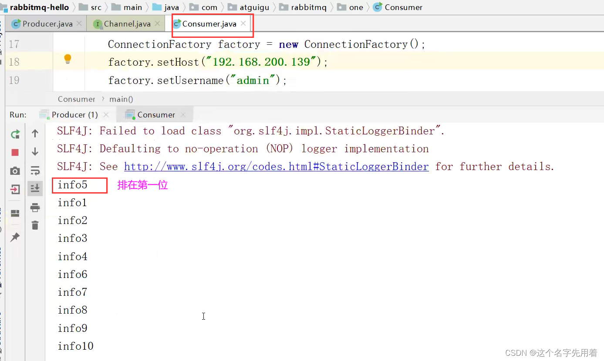
Task: Open the slf4j.org StaticLoggerBinder link
Action: coord(277,167)
